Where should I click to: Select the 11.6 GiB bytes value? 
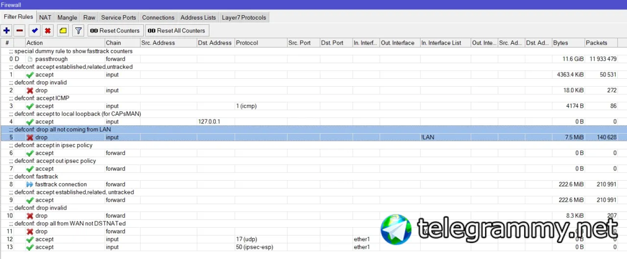(573, 59)
